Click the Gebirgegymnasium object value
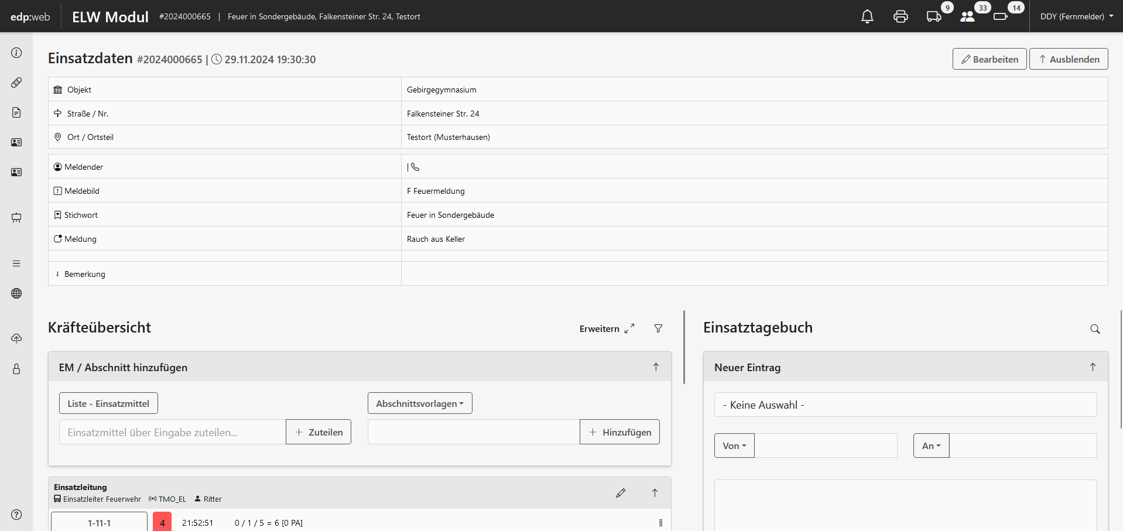Viewport: 1123px width, 531px height. tap(441, 90)
